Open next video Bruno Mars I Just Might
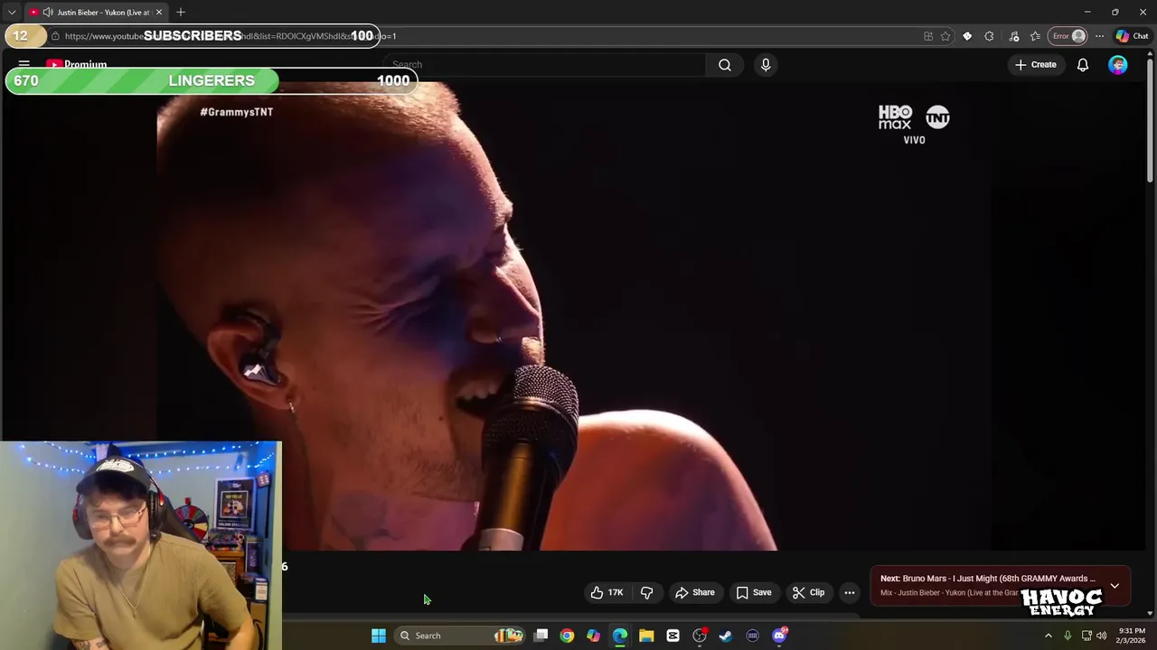 tap(987, 579)
